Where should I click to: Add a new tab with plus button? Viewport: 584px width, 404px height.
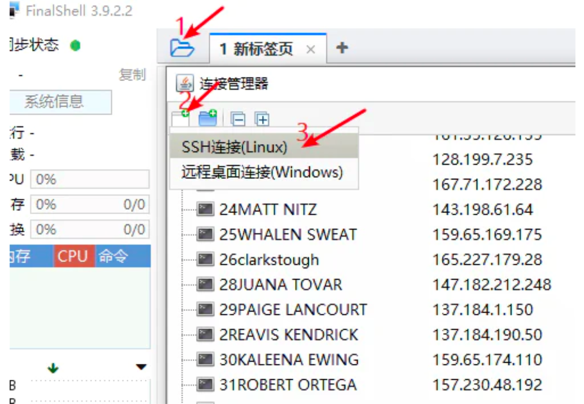[x=342, y=48]
